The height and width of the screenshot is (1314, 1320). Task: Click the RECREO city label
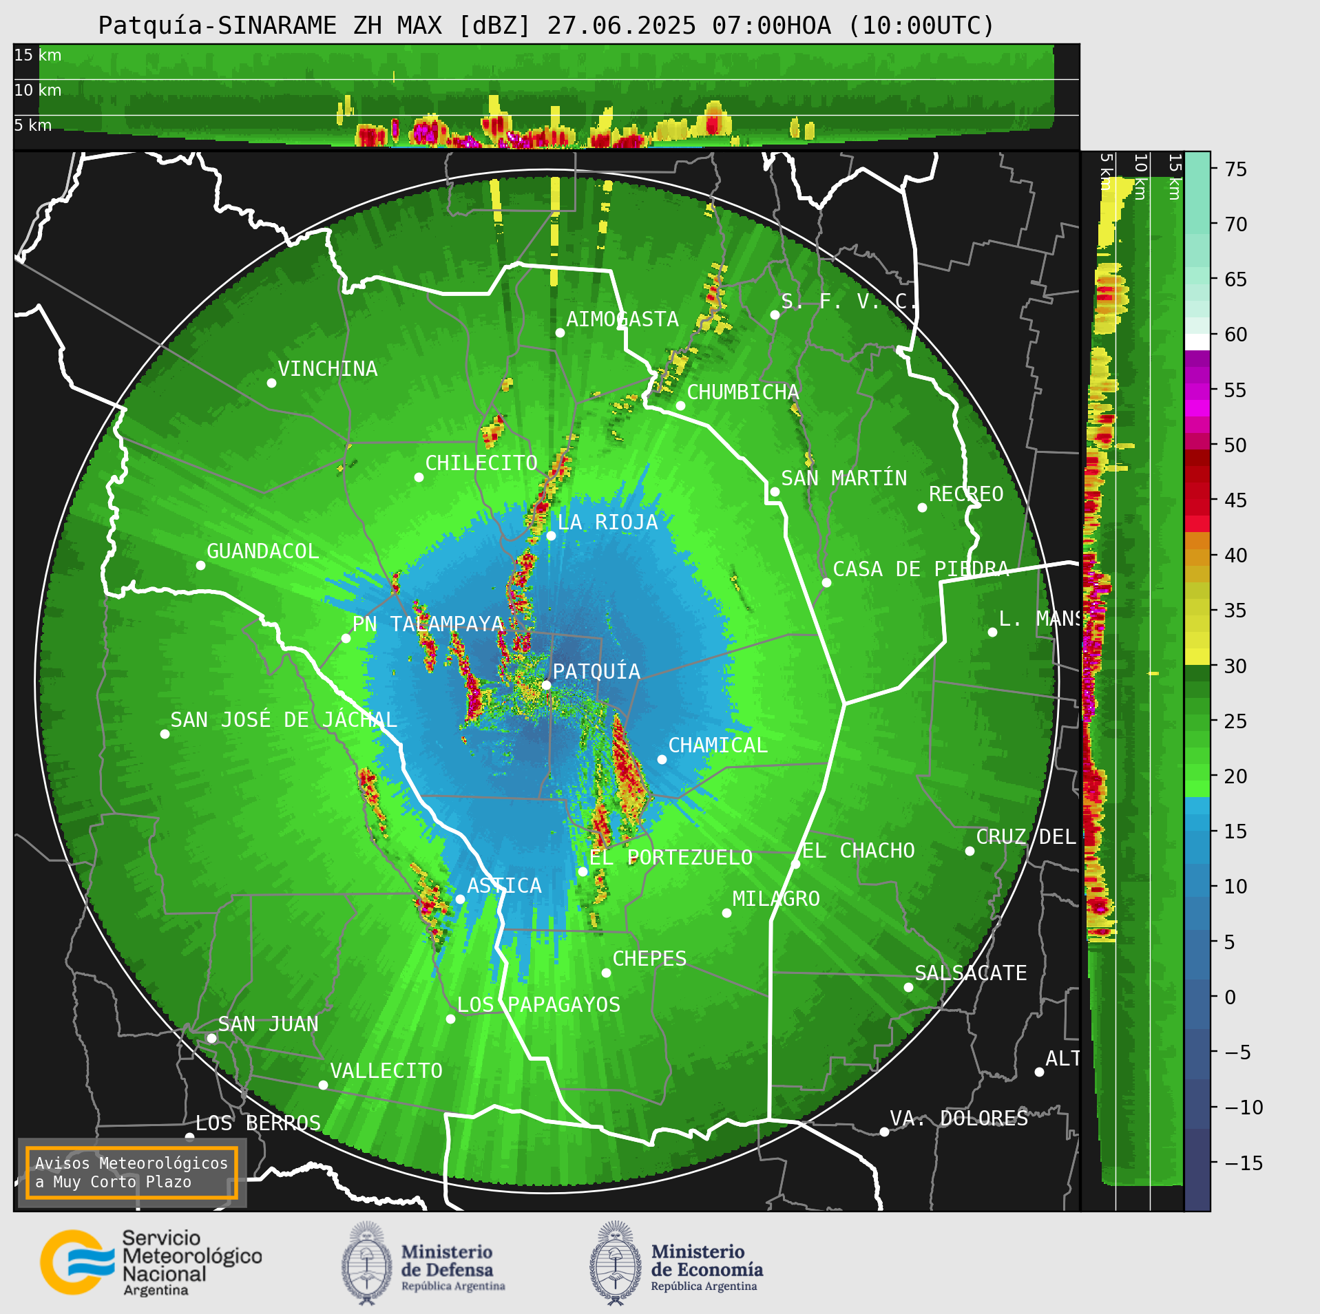click(x=966, y=494)
